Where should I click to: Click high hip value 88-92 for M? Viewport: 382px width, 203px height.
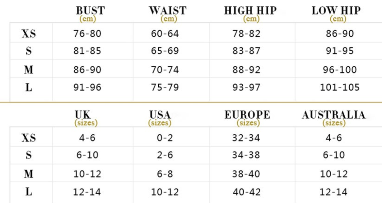[246, 70]
